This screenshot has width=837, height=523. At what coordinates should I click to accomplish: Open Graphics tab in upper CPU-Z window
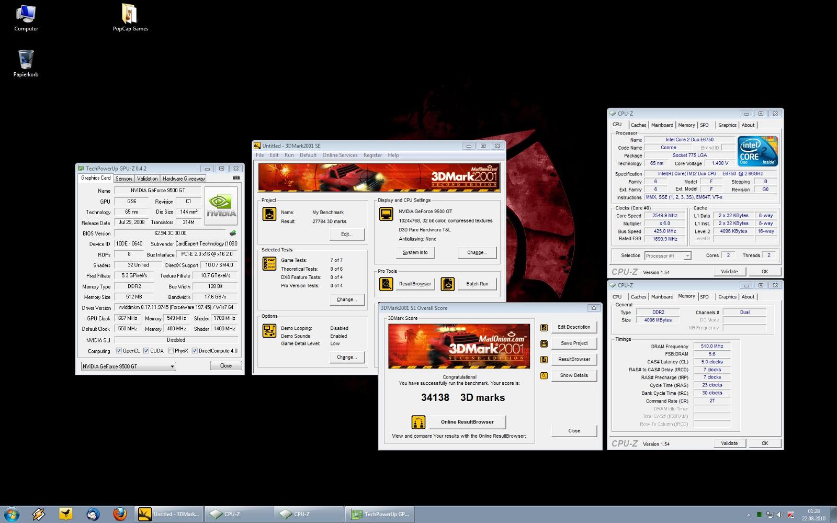coord(727,125)
